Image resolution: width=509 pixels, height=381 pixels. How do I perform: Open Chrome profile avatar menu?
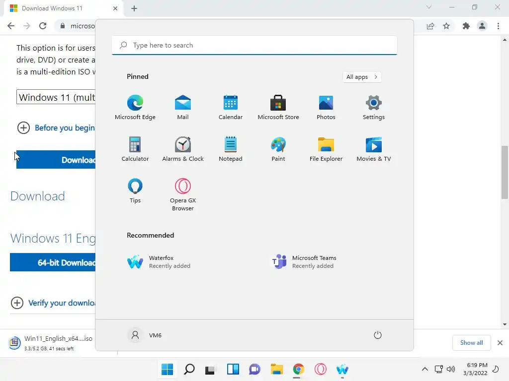482,26
